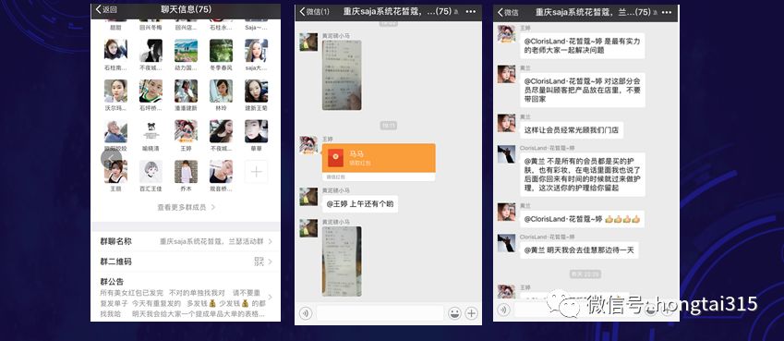Image resolution: width=784 pixels, height=341 pixels.
Task: Open member 王婷 avatar in member grid
Action: 186,131
